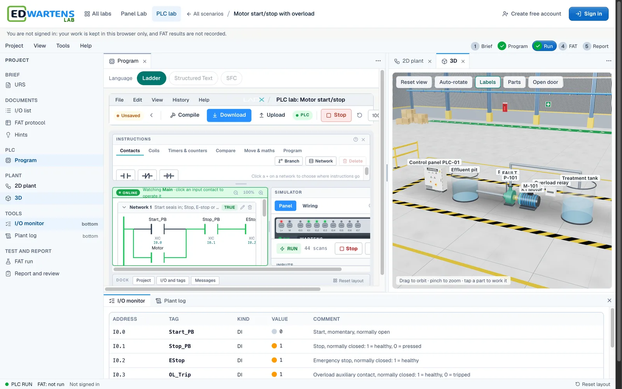This screenshot has width=622, height=389.
Task: Open 3D panel more options menu
Action: pyautogui.click(x=608, y=61)
